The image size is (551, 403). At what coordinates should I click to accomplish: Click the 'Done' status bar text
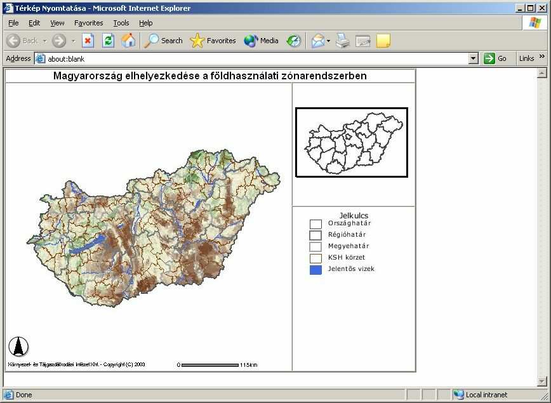(x=24, y=395)
